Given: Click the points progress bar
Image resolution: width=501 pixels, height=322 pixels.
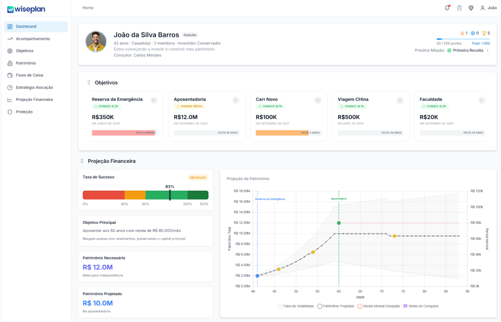Looking at the screenshot, I should (x=463, y=39).
